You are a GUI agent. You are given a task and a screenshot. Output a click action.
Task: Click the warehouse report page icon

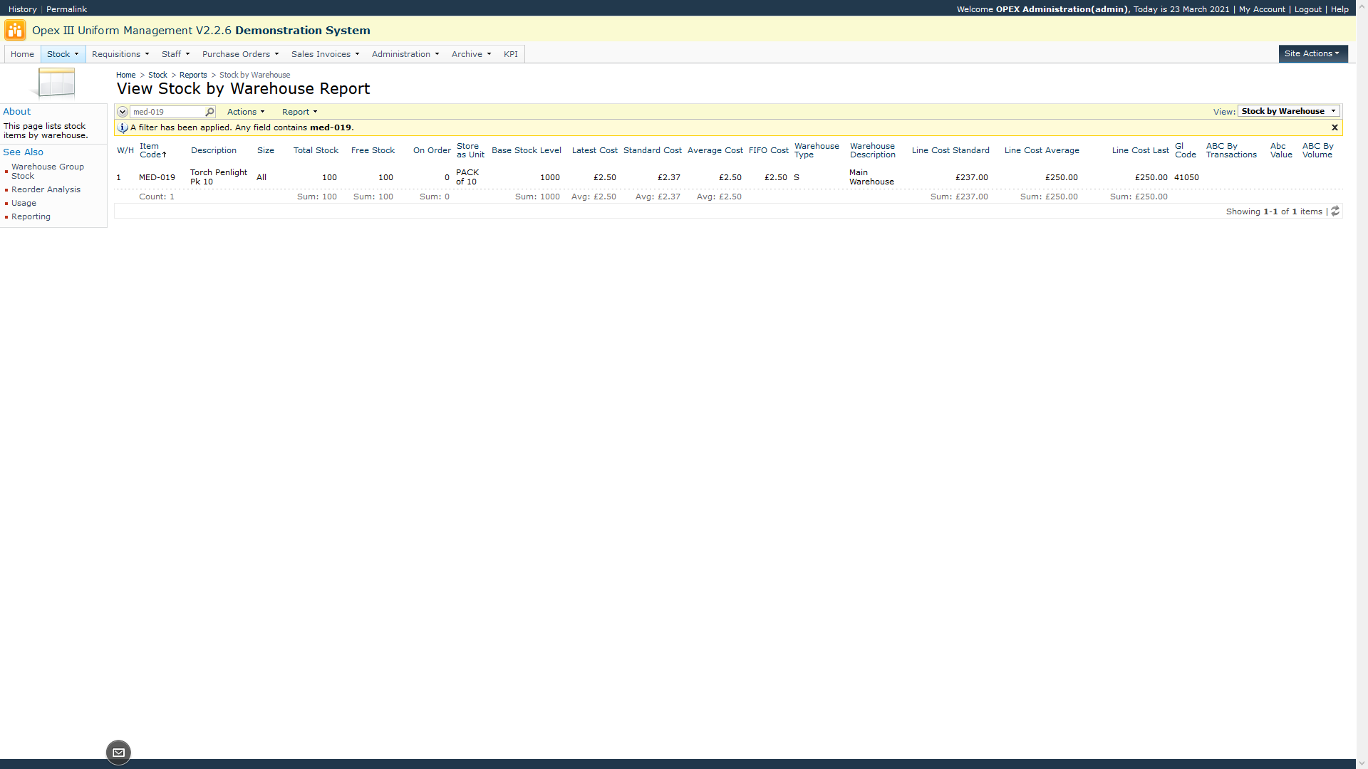[56, 83]
